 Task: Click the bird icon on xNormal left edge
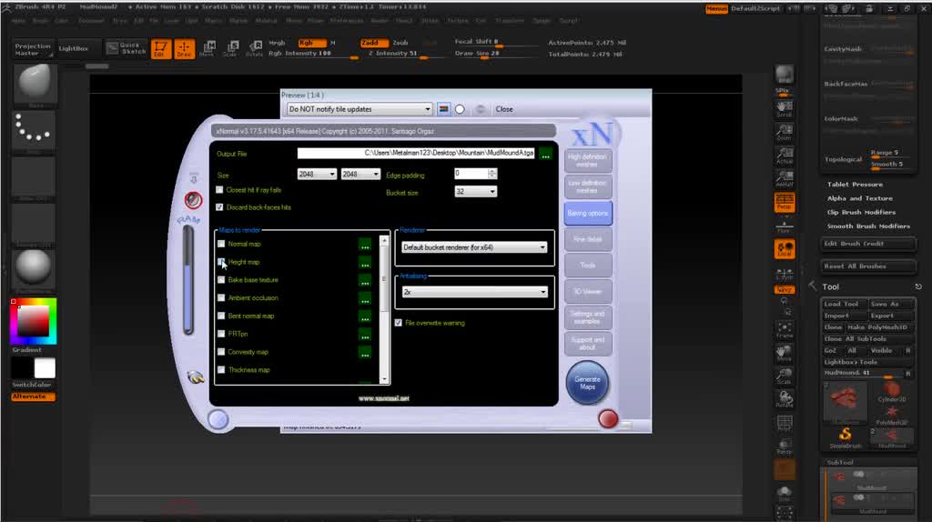click(x=196, y=377)
